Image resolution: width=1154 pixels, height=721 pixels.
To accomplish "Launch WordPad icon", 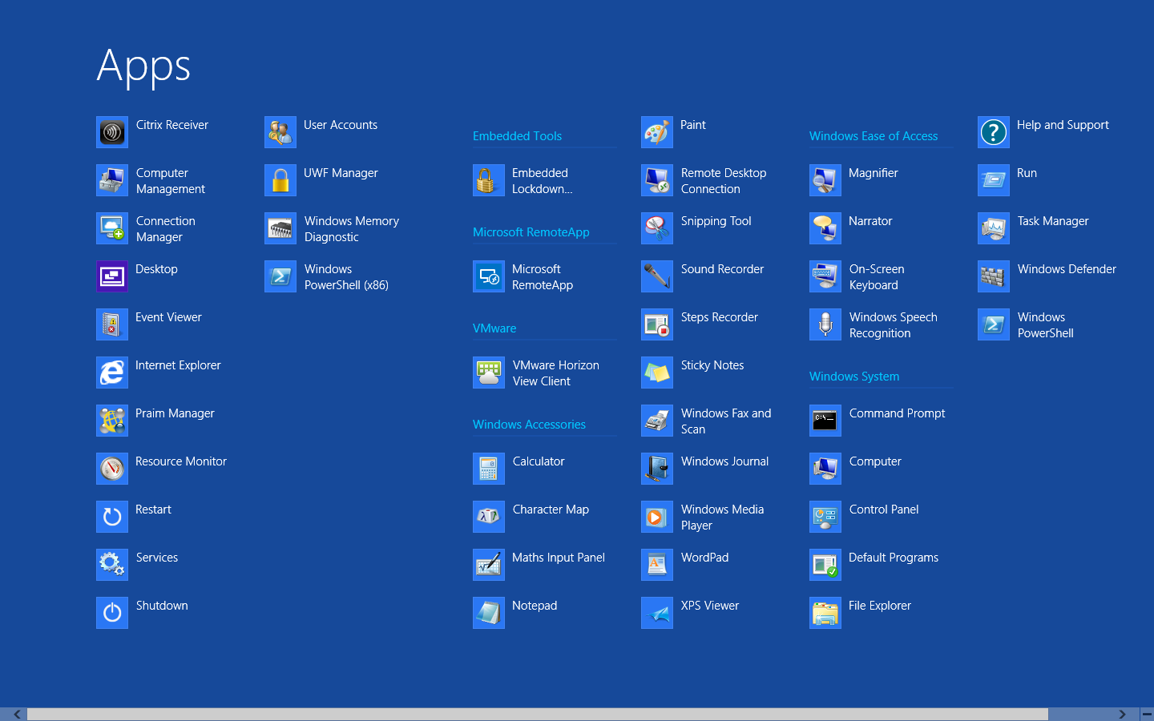I will click(657, 565).
